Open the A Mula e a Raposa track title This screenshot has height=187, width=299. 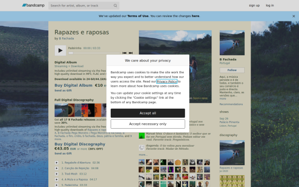click(76, 180)
